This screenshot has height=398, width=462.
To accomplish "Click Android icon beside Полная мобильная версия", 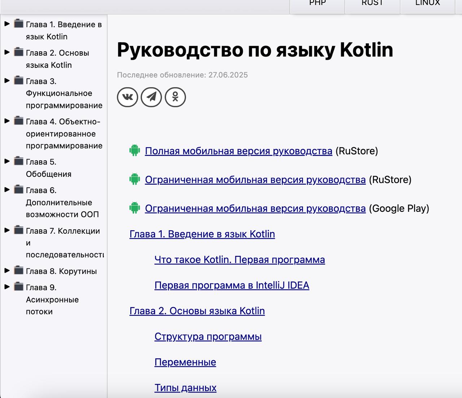I will [135, 150].
